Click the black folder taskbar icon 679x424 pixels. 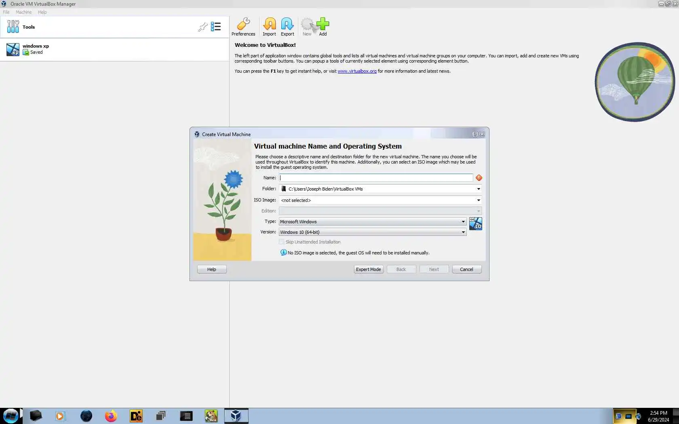pos(36,416)
